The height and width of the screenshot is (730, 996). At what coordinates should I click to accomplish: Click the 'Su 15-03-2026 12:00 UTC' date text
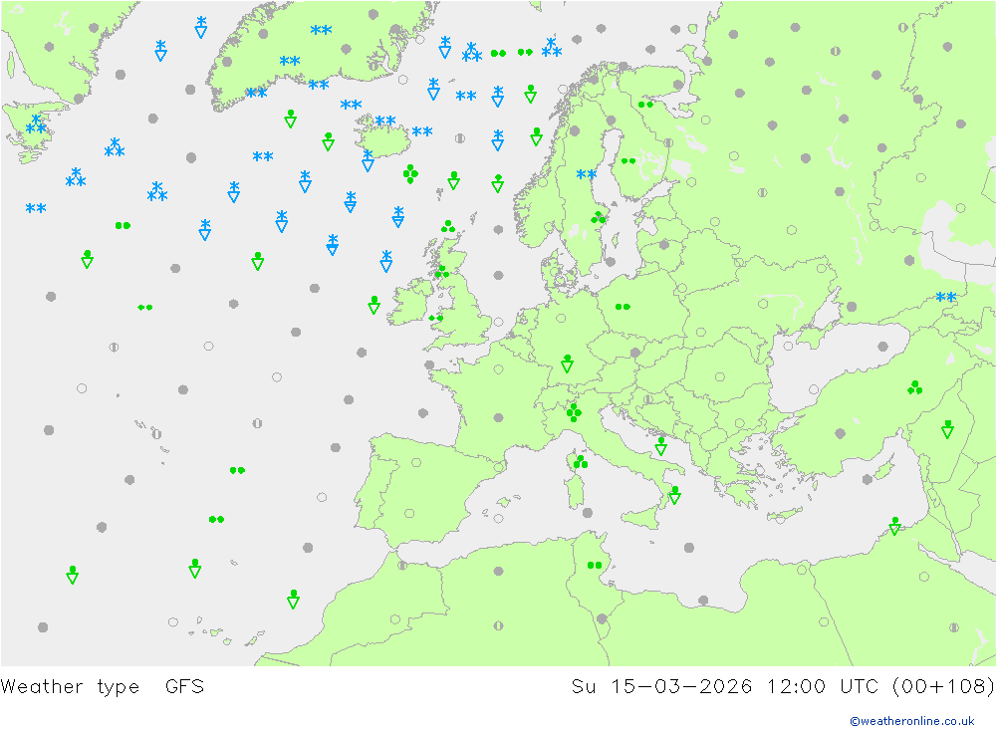(725, 686)
